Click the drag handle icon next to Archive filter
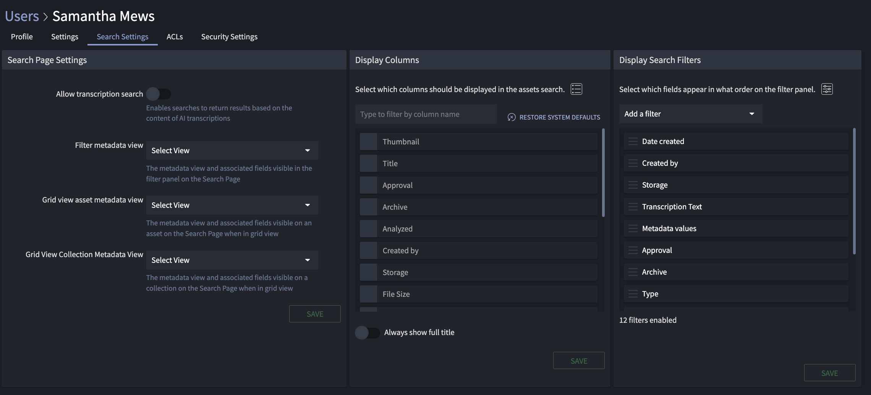Screen dimensions: 871x395 [633, 272]
